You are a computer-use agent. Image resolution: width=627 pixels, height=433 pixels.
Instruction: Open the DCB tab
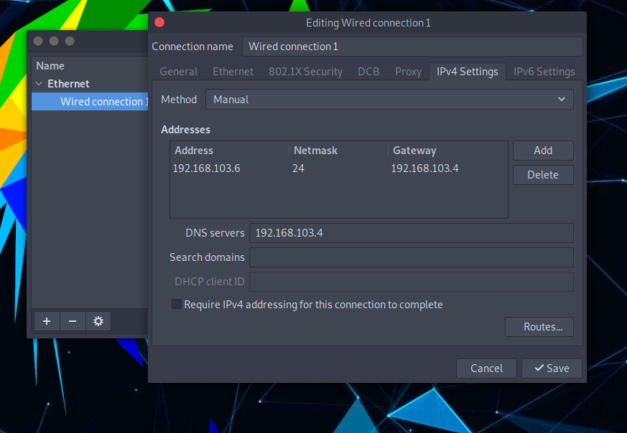pos(368,71)
